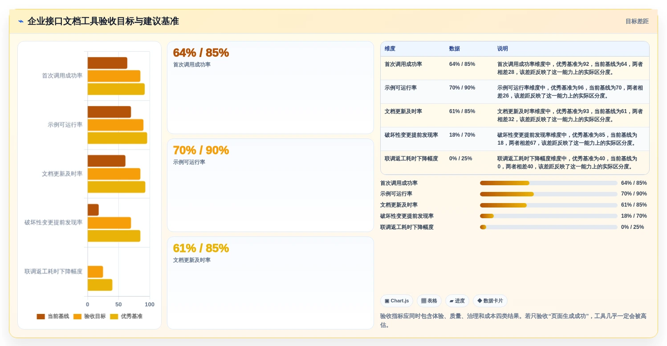Click the yellow 优秀基准 bar for 文档更新及时率
The image size is (667, 346).
click(116, 187)
